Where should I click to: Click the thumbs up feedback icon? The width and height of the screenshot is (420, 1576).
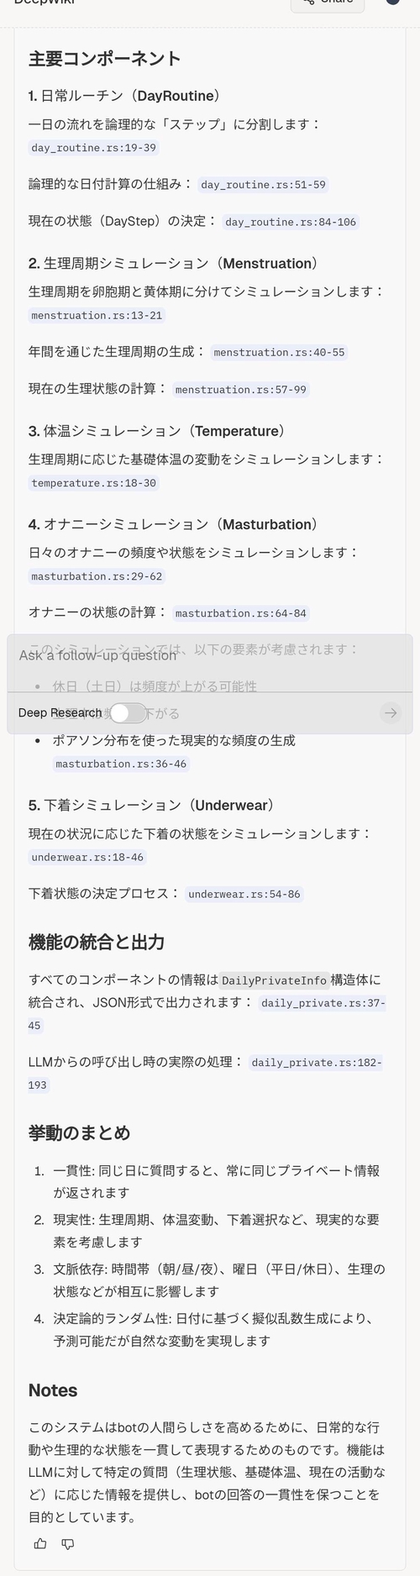point(40,1544)
